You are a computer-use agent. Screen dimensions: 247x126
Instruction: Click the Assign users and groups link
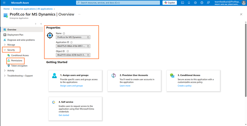(71, 86)
